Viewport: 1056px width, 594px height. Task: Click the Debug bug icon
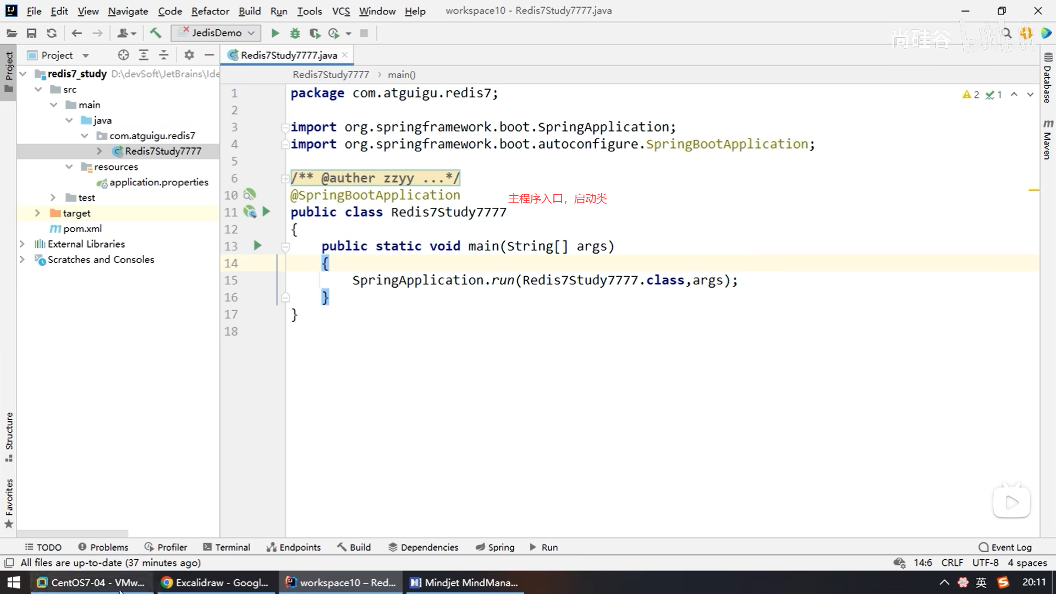click(x=295, y=33)
